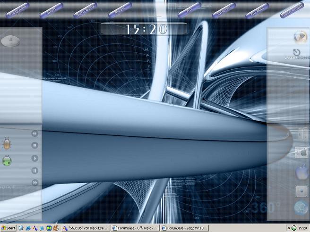Click the light blue quick launch icon

pyautogui.click(x=42, y=228)
